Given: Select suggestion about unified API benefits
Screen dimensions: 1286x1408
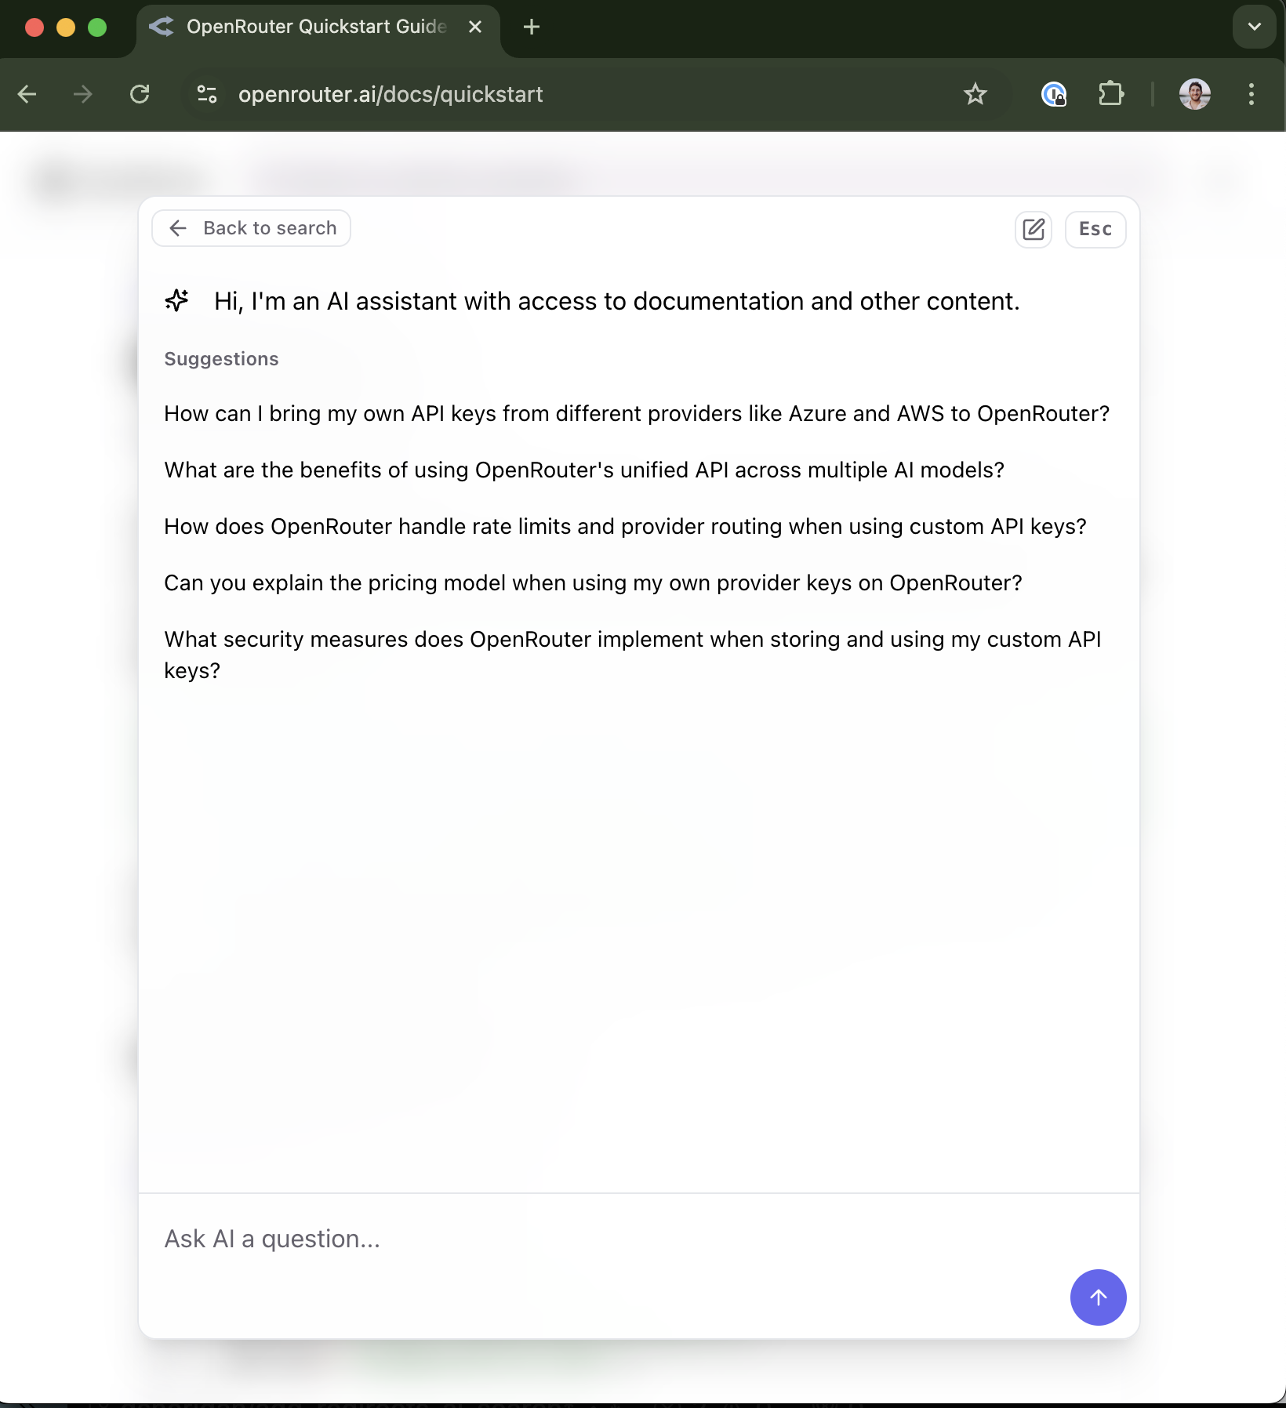Looking at the screenshot, I should tap(584, 470).
